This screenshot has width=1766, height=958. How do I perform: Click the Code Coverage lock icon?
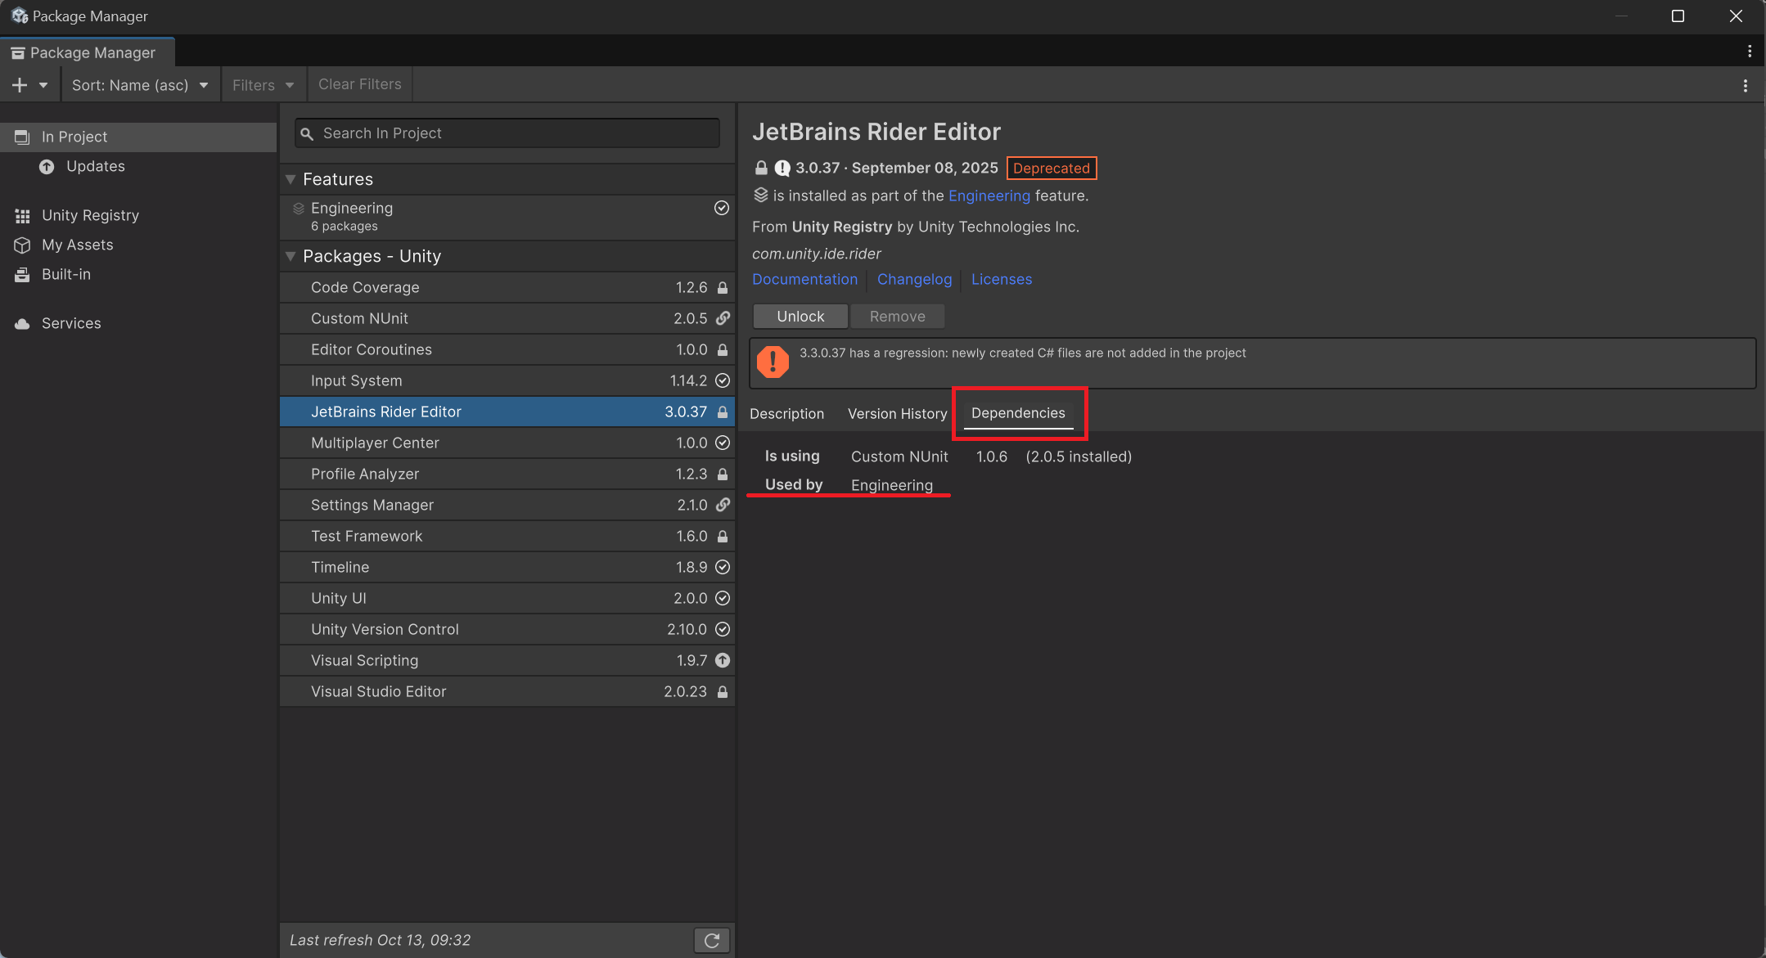(x=723, y=288)
